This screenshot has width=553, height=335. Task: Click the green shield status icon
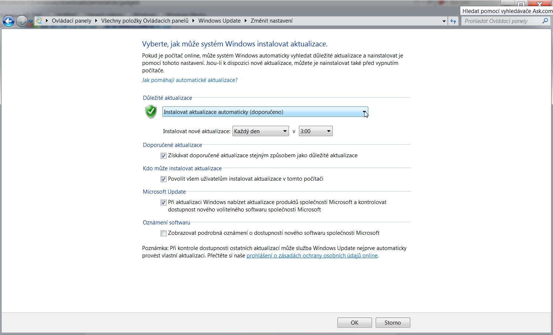[151, 112]
